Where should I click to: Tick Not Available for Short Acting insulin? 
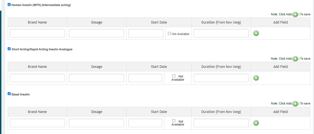[174, 76]
